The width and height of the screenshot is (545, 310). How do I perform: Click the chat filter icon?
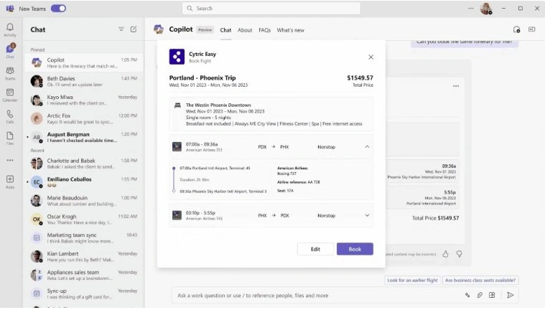pyautogui.click(x=121, y=29)
